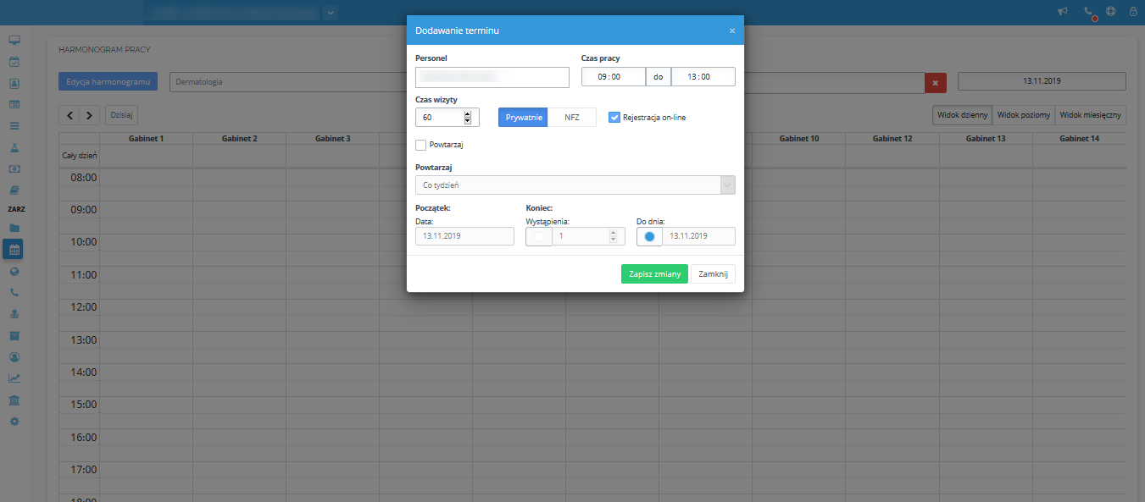1145x502 pixels.
Task: Click the Gabinet 14 column header
Action: pyautogui.click(x=1079, y=138)
